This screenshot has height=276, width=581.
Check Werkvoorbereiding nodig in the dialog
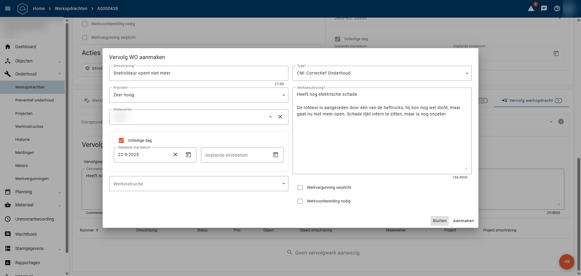300,201
